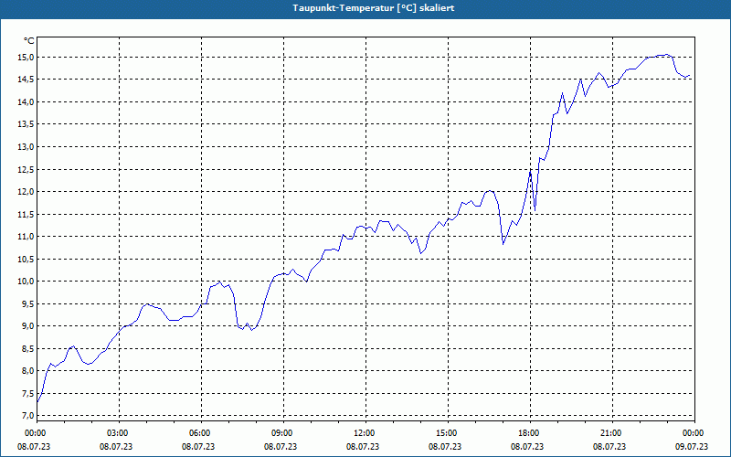The image size is (731, 457).
Task: Click the 08.07.23 date under 18:00
Action: 527,446
